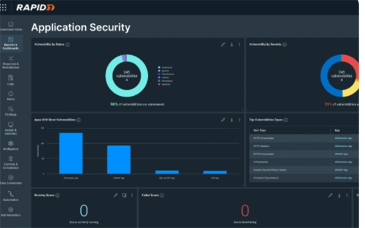This screenshot has width=365, height=228.
Task: Open All Modules App link in HTTP Headers row
Action: pos(343,146)
